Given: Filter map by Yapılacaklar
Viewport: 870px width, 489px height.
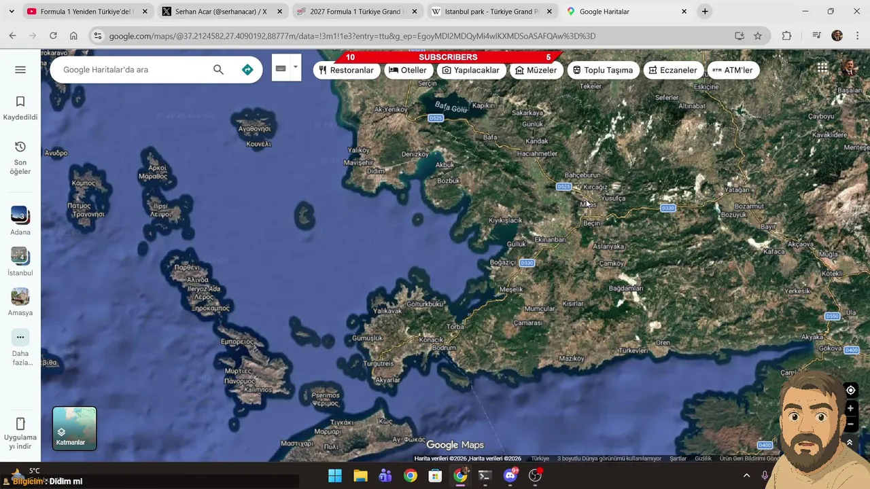Looking at the screenshot, I should tap(470, 70).
